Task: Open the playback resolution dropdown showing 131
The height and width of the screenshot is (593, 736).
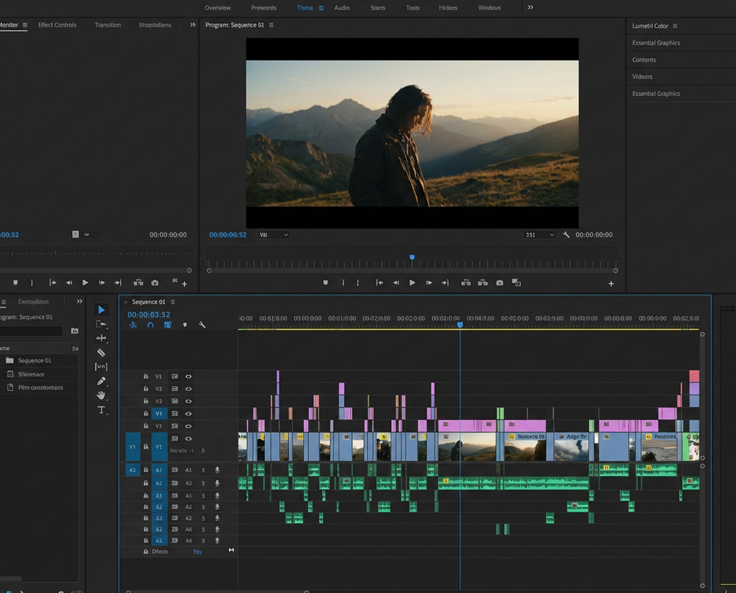Action: [540, 235]
